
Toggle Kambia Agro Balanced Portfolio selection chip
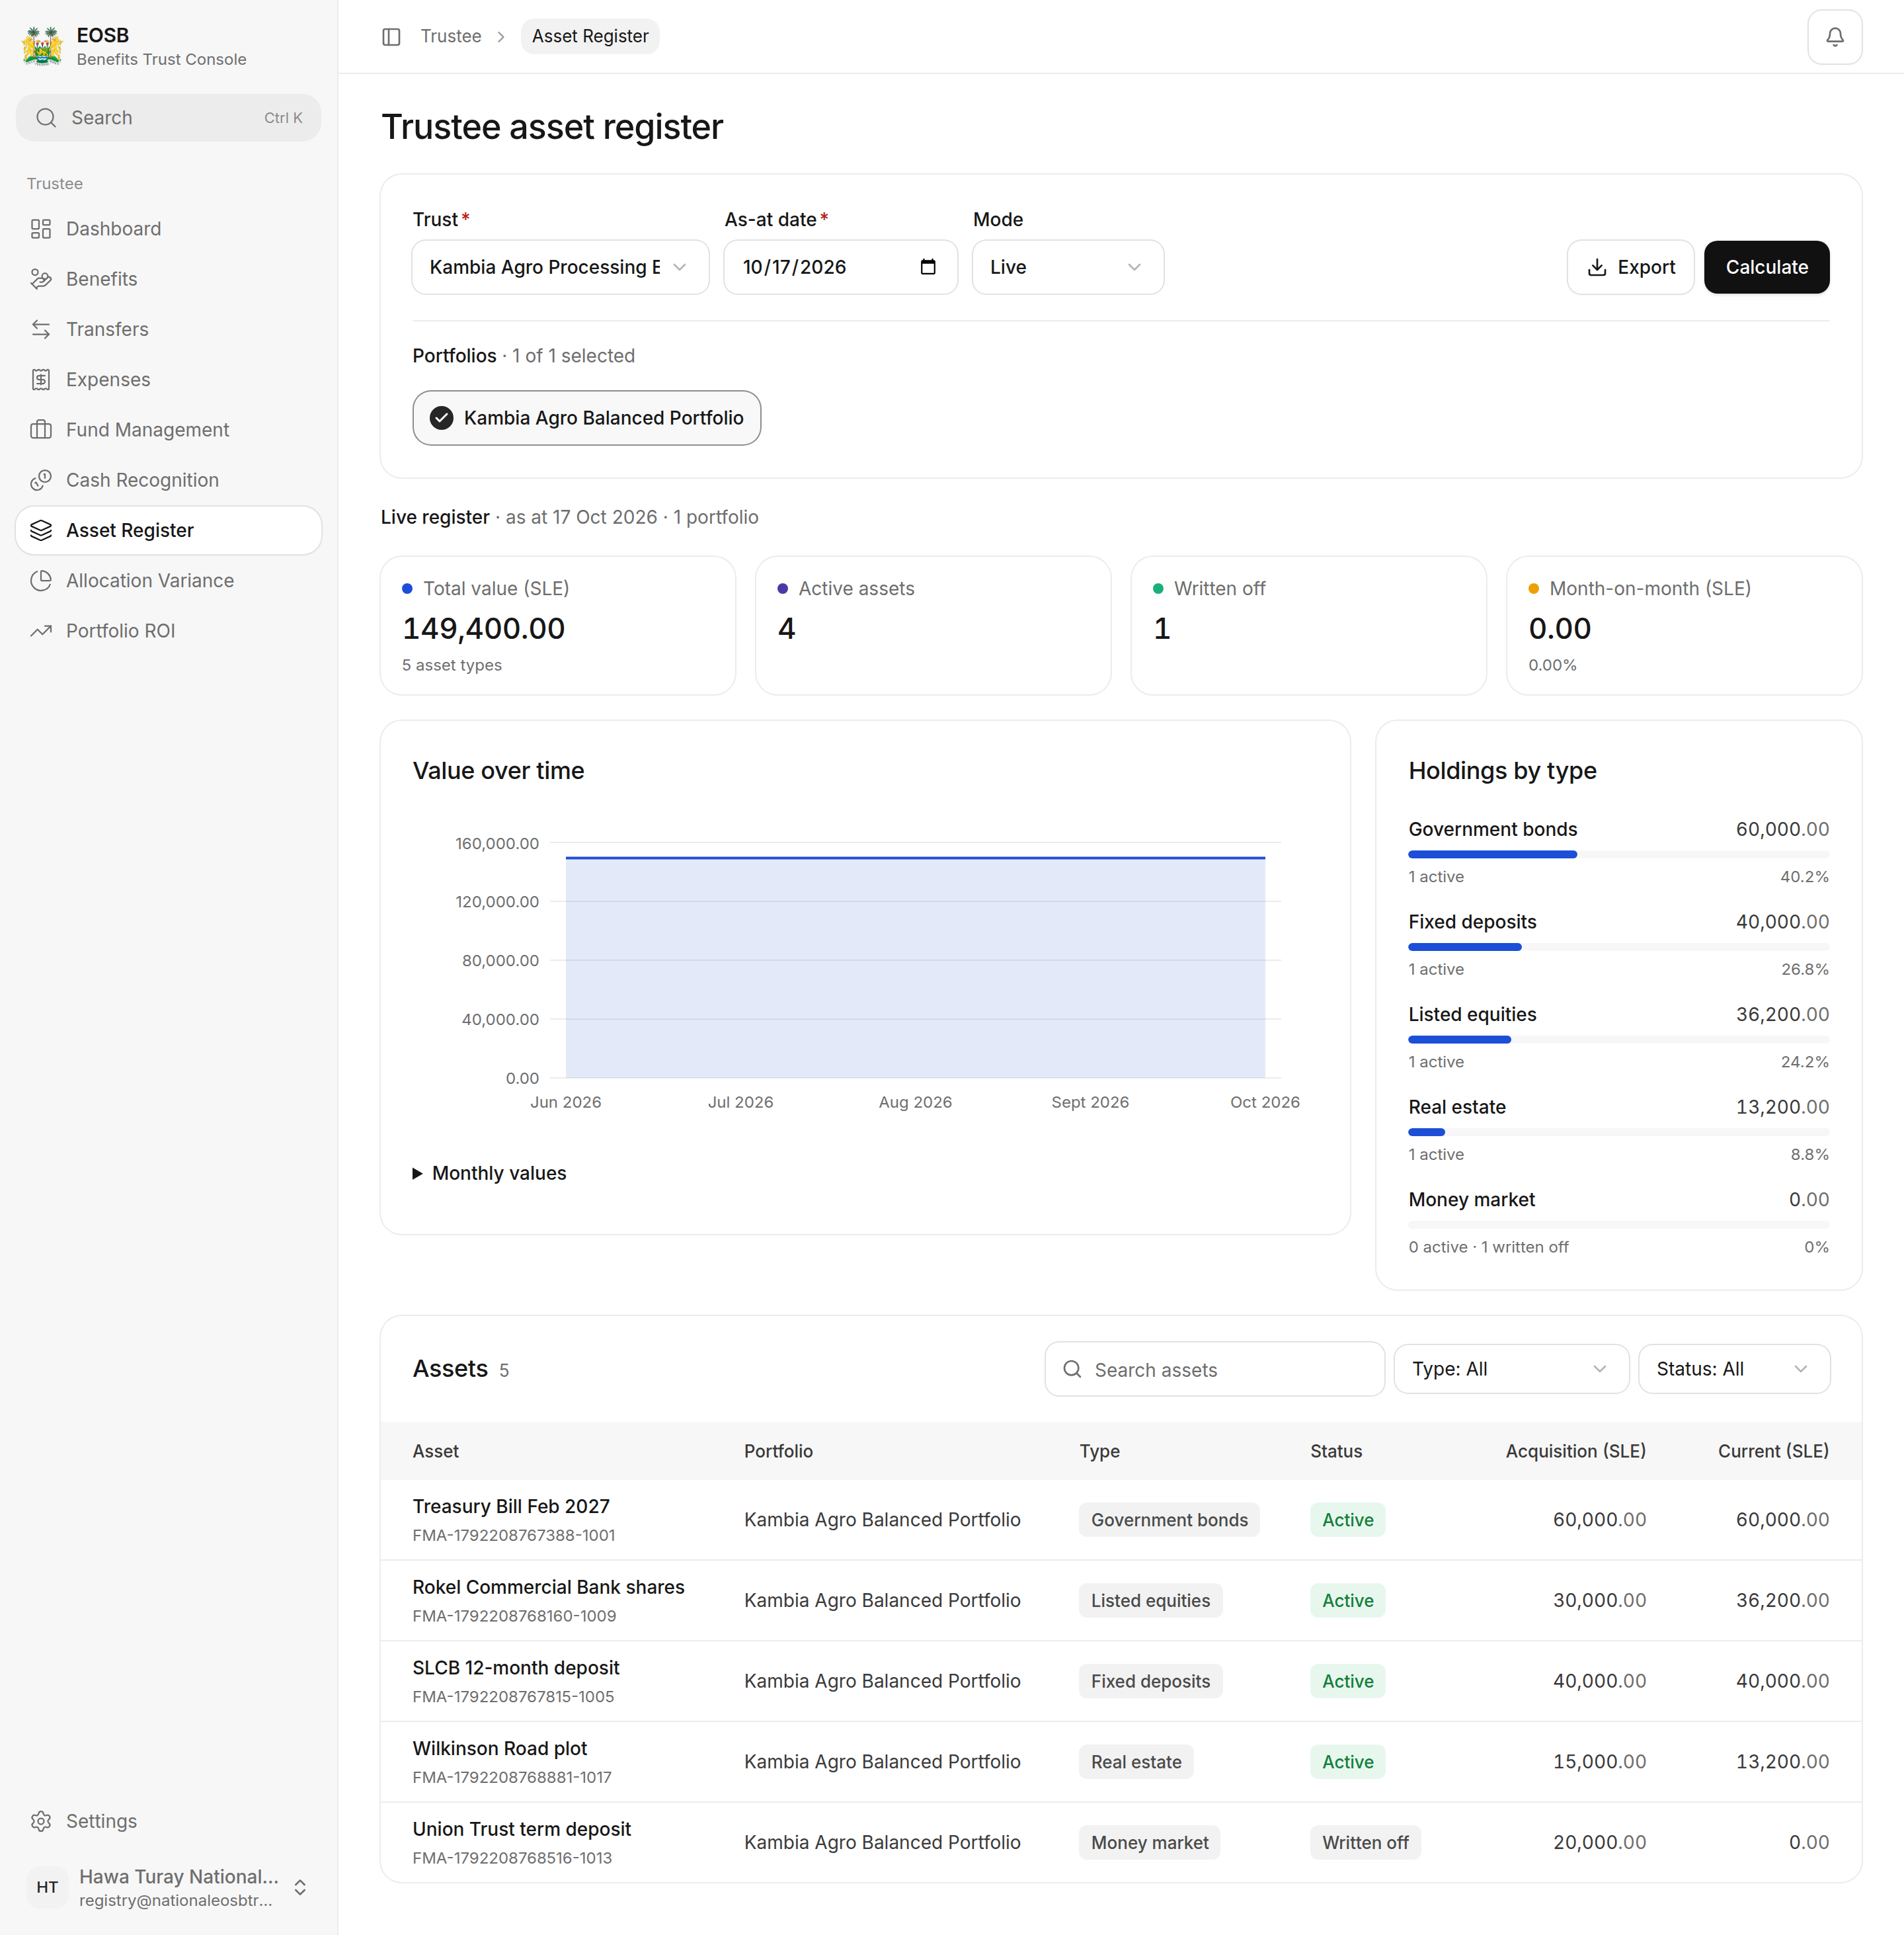pyautogui.click(x=587, y=418)
